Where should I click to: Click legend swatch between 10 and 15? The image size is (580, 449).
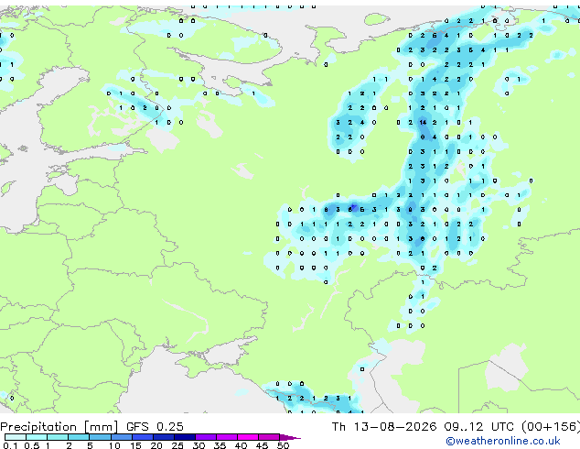click(x=122, y=437)
